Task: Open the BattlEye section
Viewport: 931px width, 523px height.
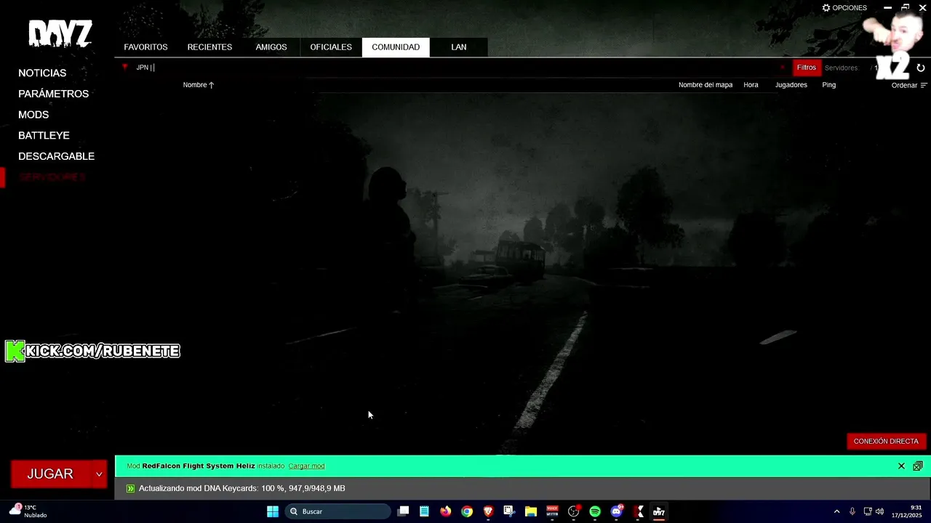Action: pos(44,136)
